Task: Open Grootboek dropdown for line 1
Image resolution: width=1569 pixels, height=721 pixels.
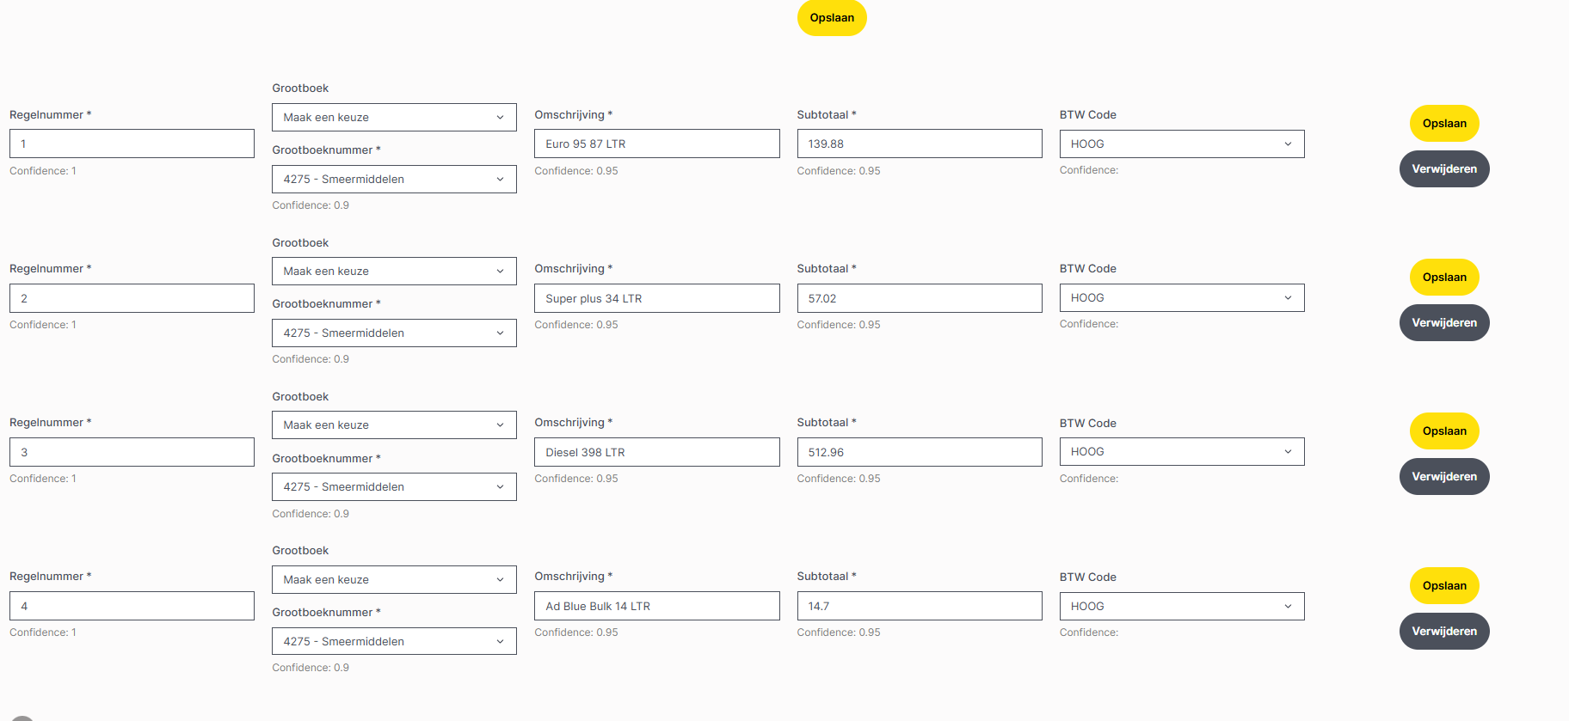Action: pyautogui.click(x=394, y=118)
